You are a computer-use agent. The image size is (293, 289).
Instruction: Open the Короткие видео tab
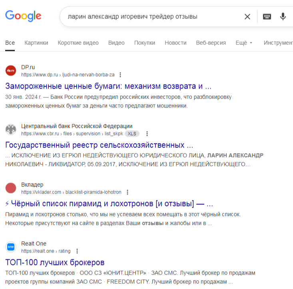pos(78,43)
